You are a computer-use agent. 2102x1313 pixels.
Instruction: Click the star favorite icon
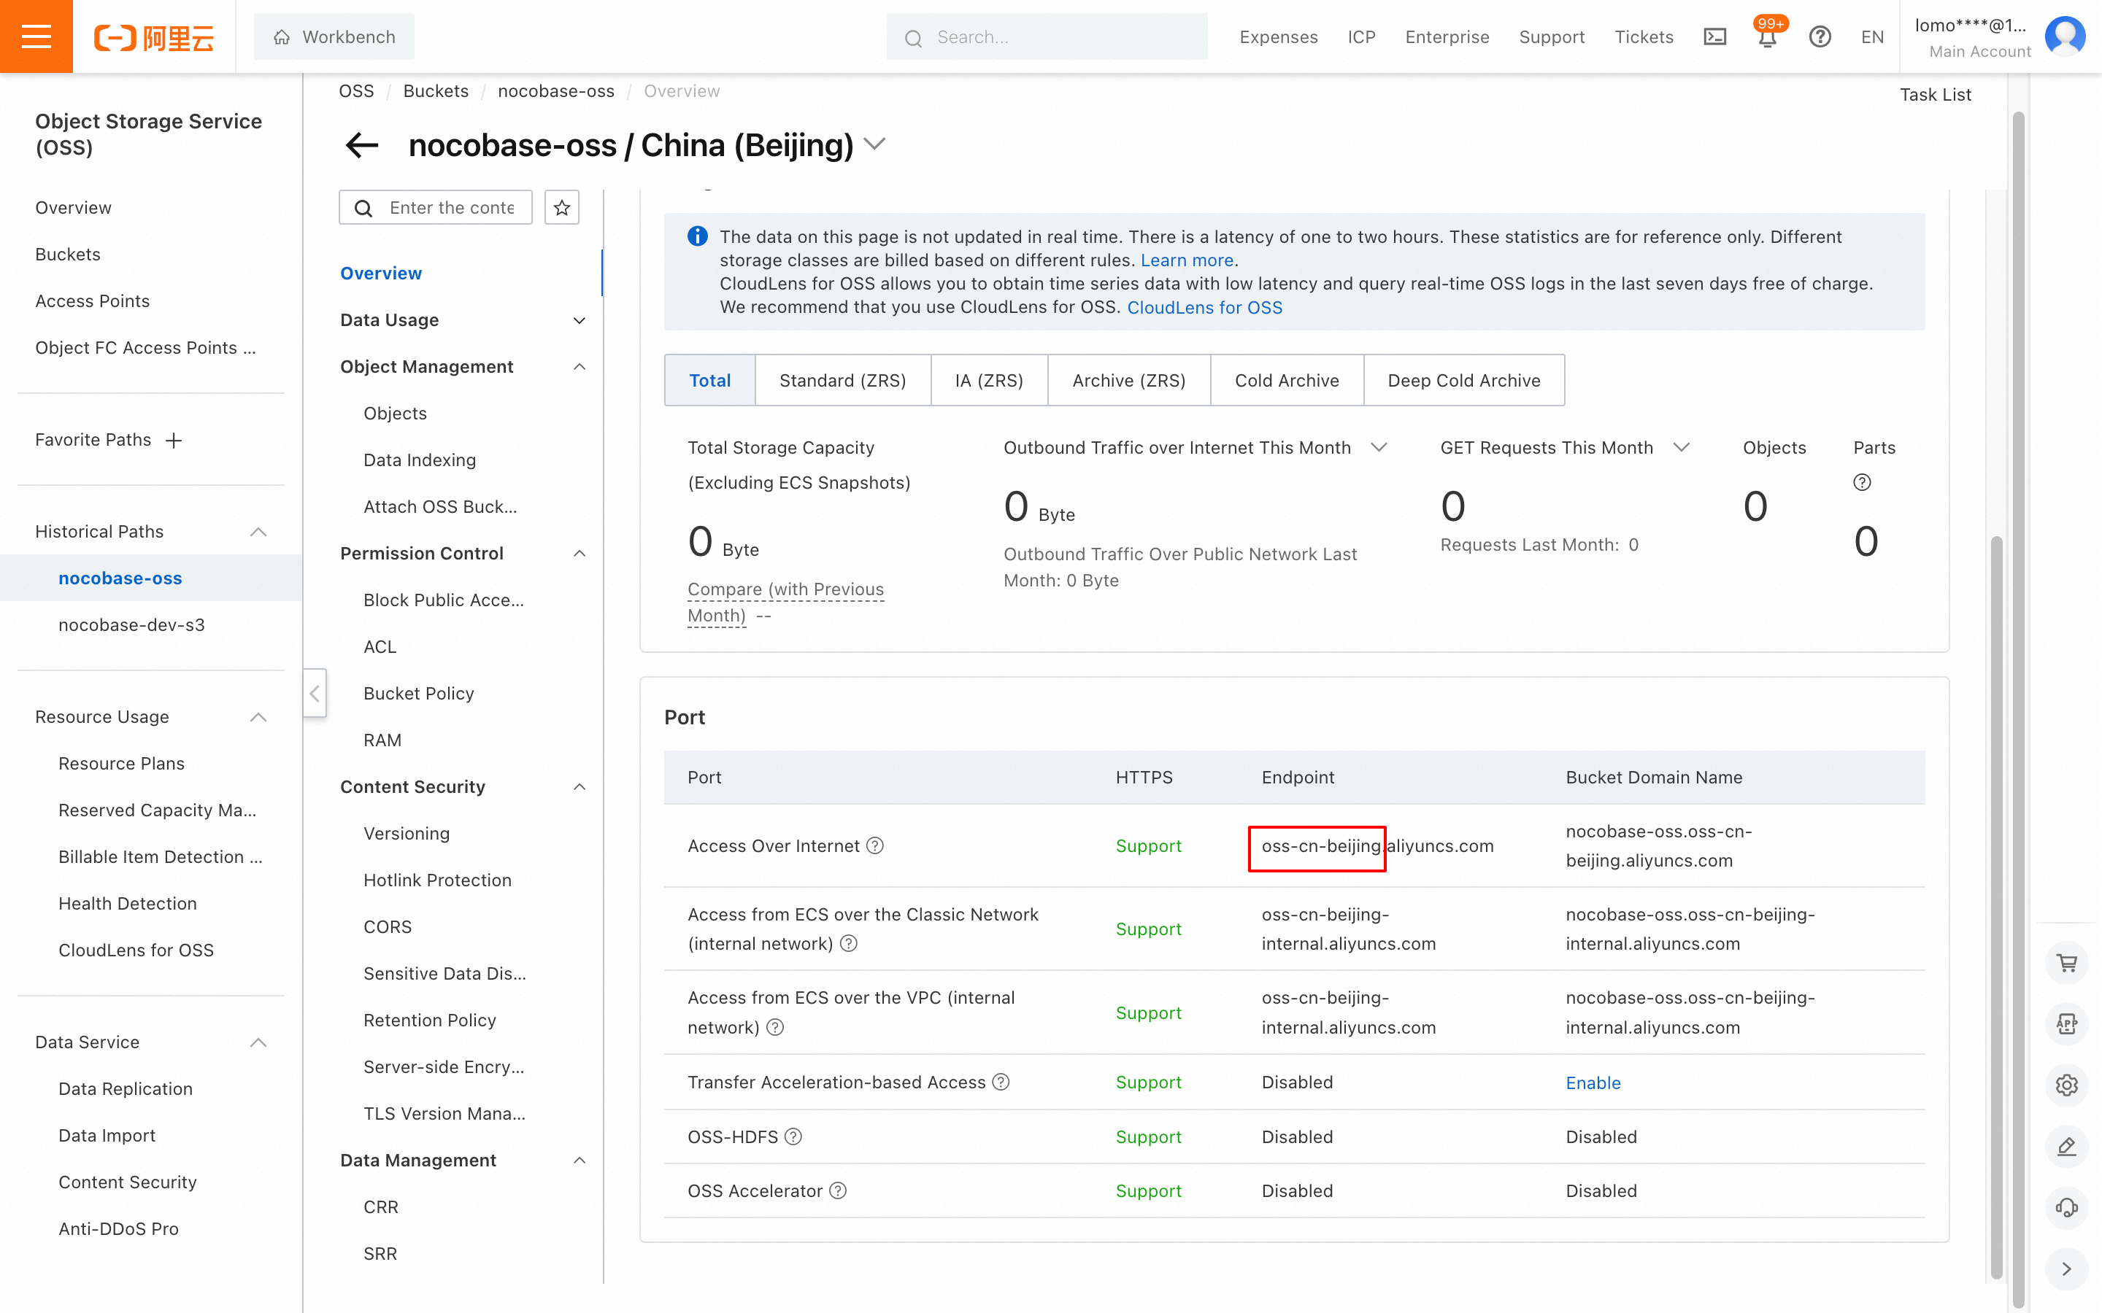click(x=562, y=208)
